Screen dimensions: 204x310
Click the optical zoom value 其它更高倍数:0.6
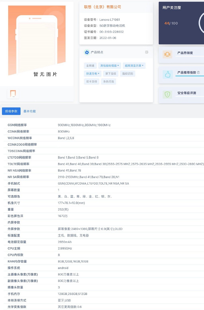pos(70,307)
